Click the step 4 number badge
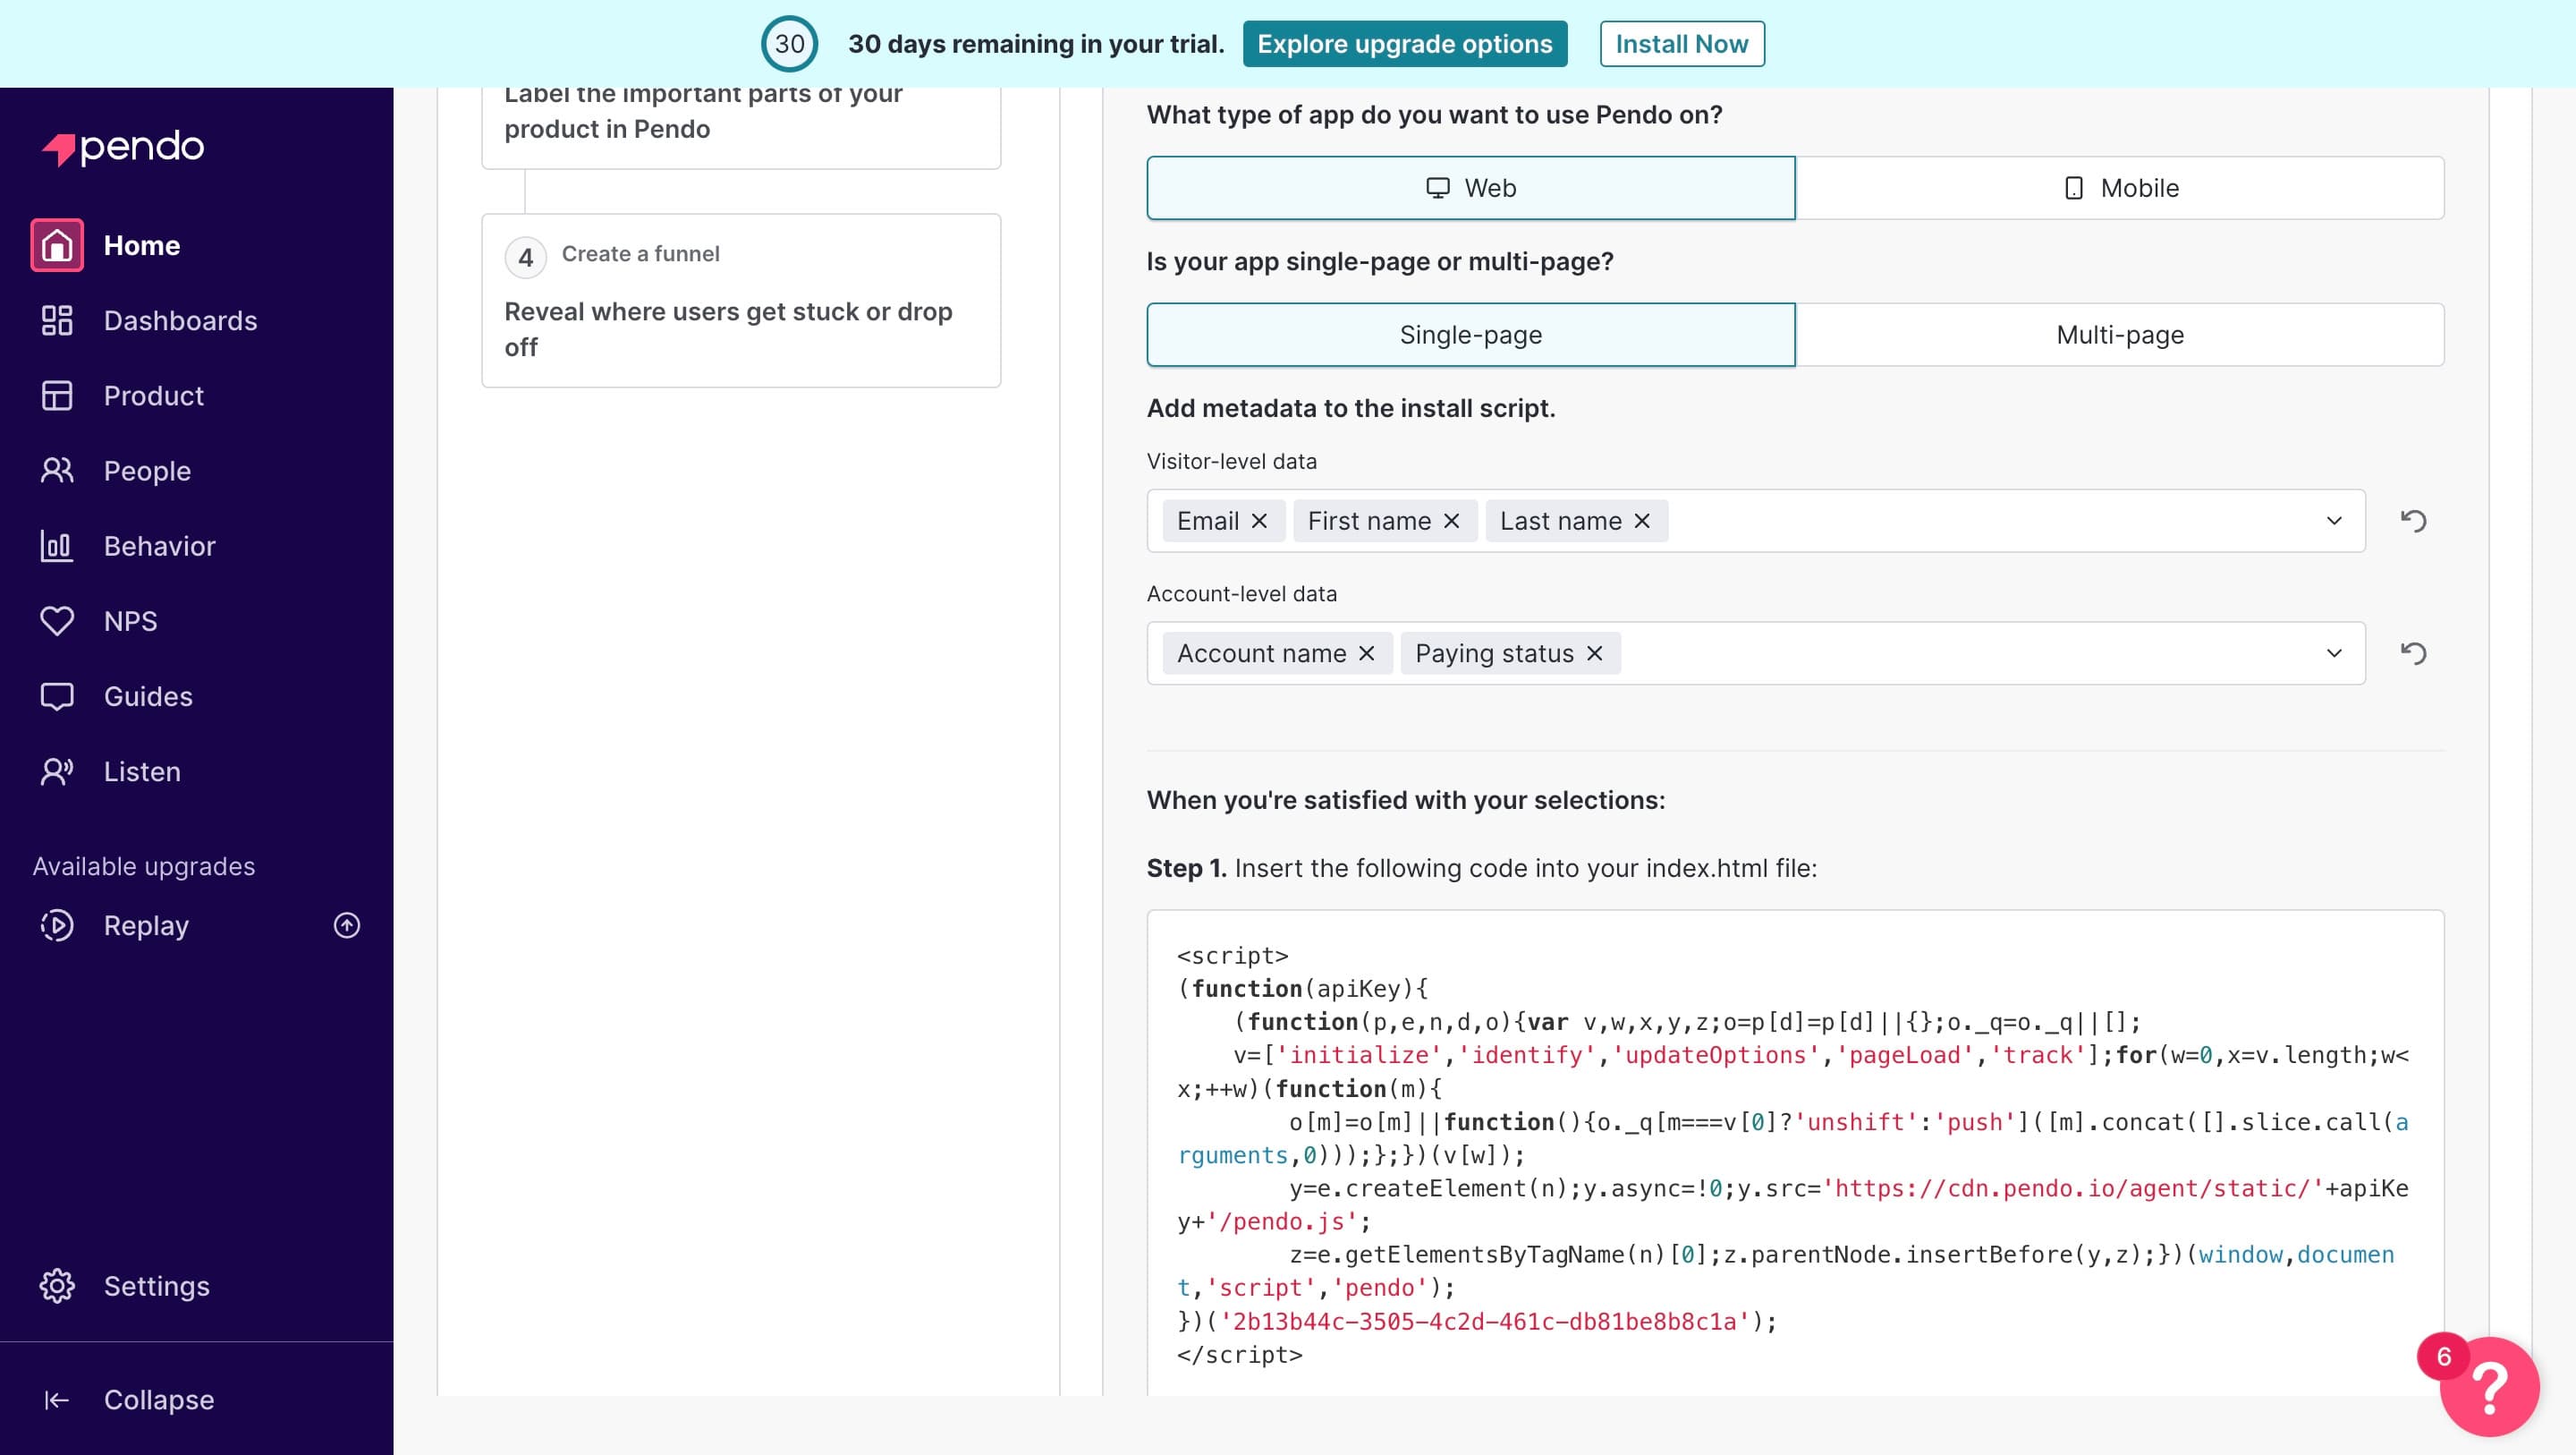The image size is (2576, 1455). [525, 257]
